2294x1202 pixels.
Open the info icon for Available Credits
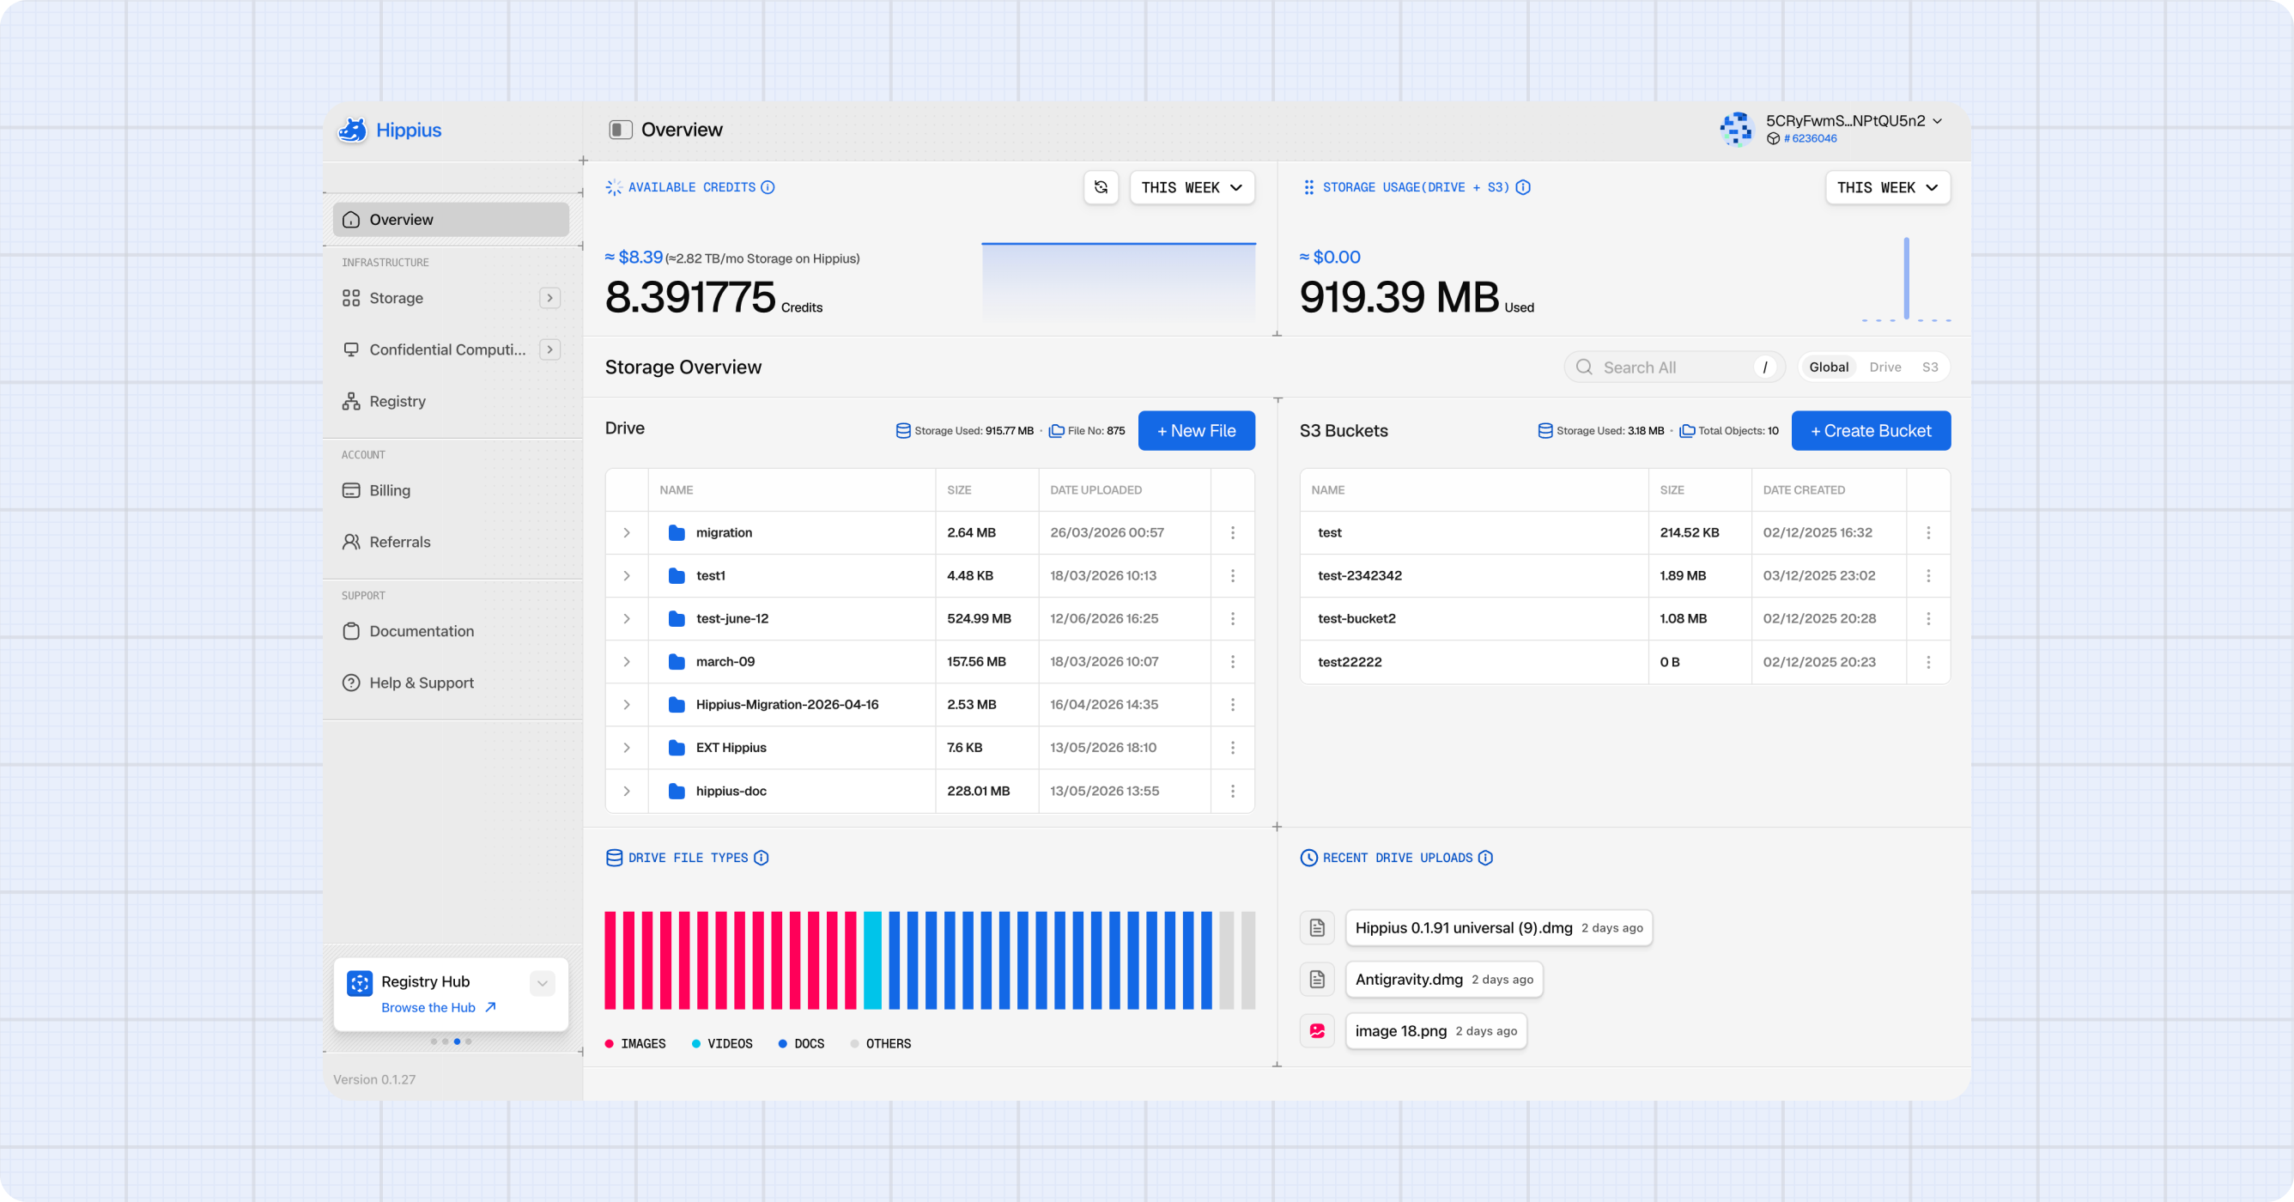[768, 187]
